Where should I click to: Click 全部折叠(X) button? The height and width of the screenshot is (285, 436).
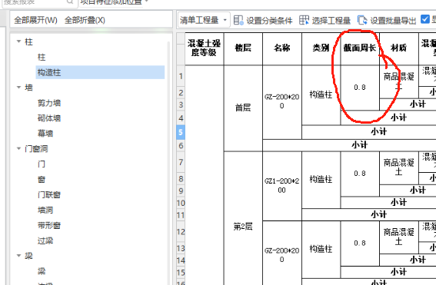click(85, 20)
